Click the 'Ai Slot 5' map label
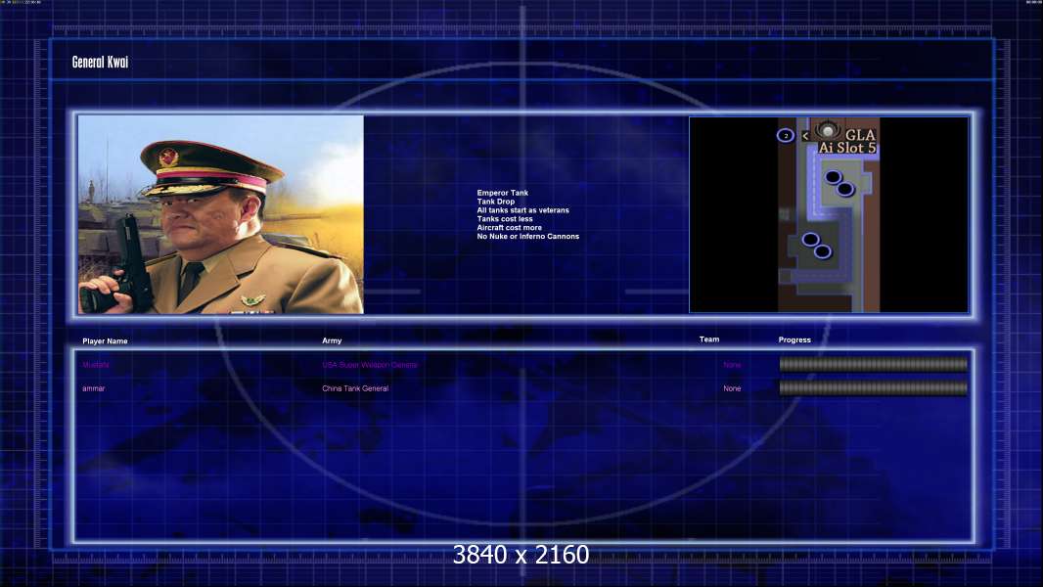This screenshot has height=587, width=1043. coord(847,148)
